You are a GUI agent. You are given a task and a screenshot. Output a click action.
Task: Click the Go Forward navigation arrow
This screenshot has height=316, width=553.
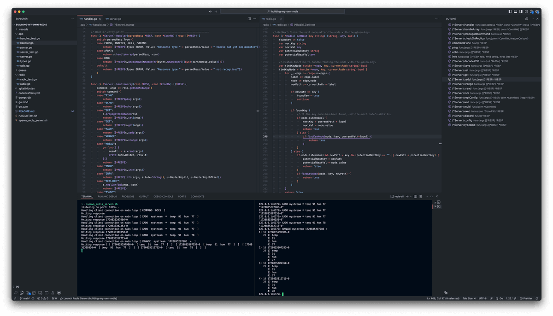point(216,12)
